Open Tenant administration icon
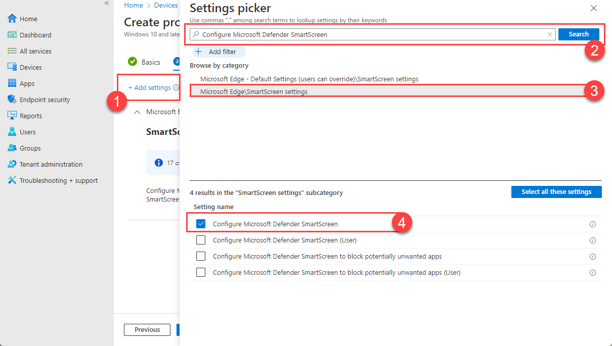This screenshot has height=346, width=612. pos(12,164)
